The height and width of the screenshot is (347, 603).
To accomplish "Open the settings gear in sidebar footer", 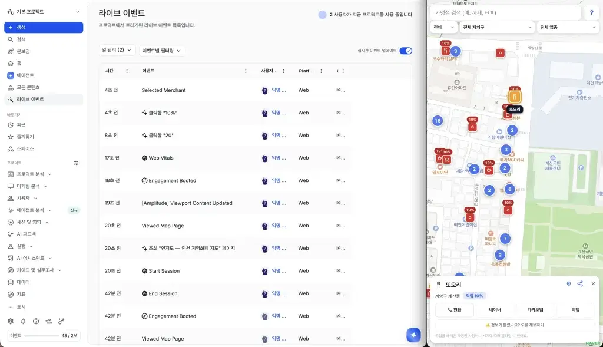I will (x=11, y=321).
